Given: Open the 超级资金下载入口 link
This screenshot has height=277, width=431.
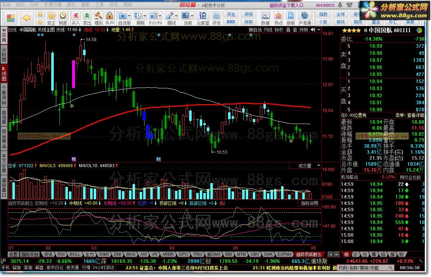Looking at the screenshot, I should [x=287, y=5].
